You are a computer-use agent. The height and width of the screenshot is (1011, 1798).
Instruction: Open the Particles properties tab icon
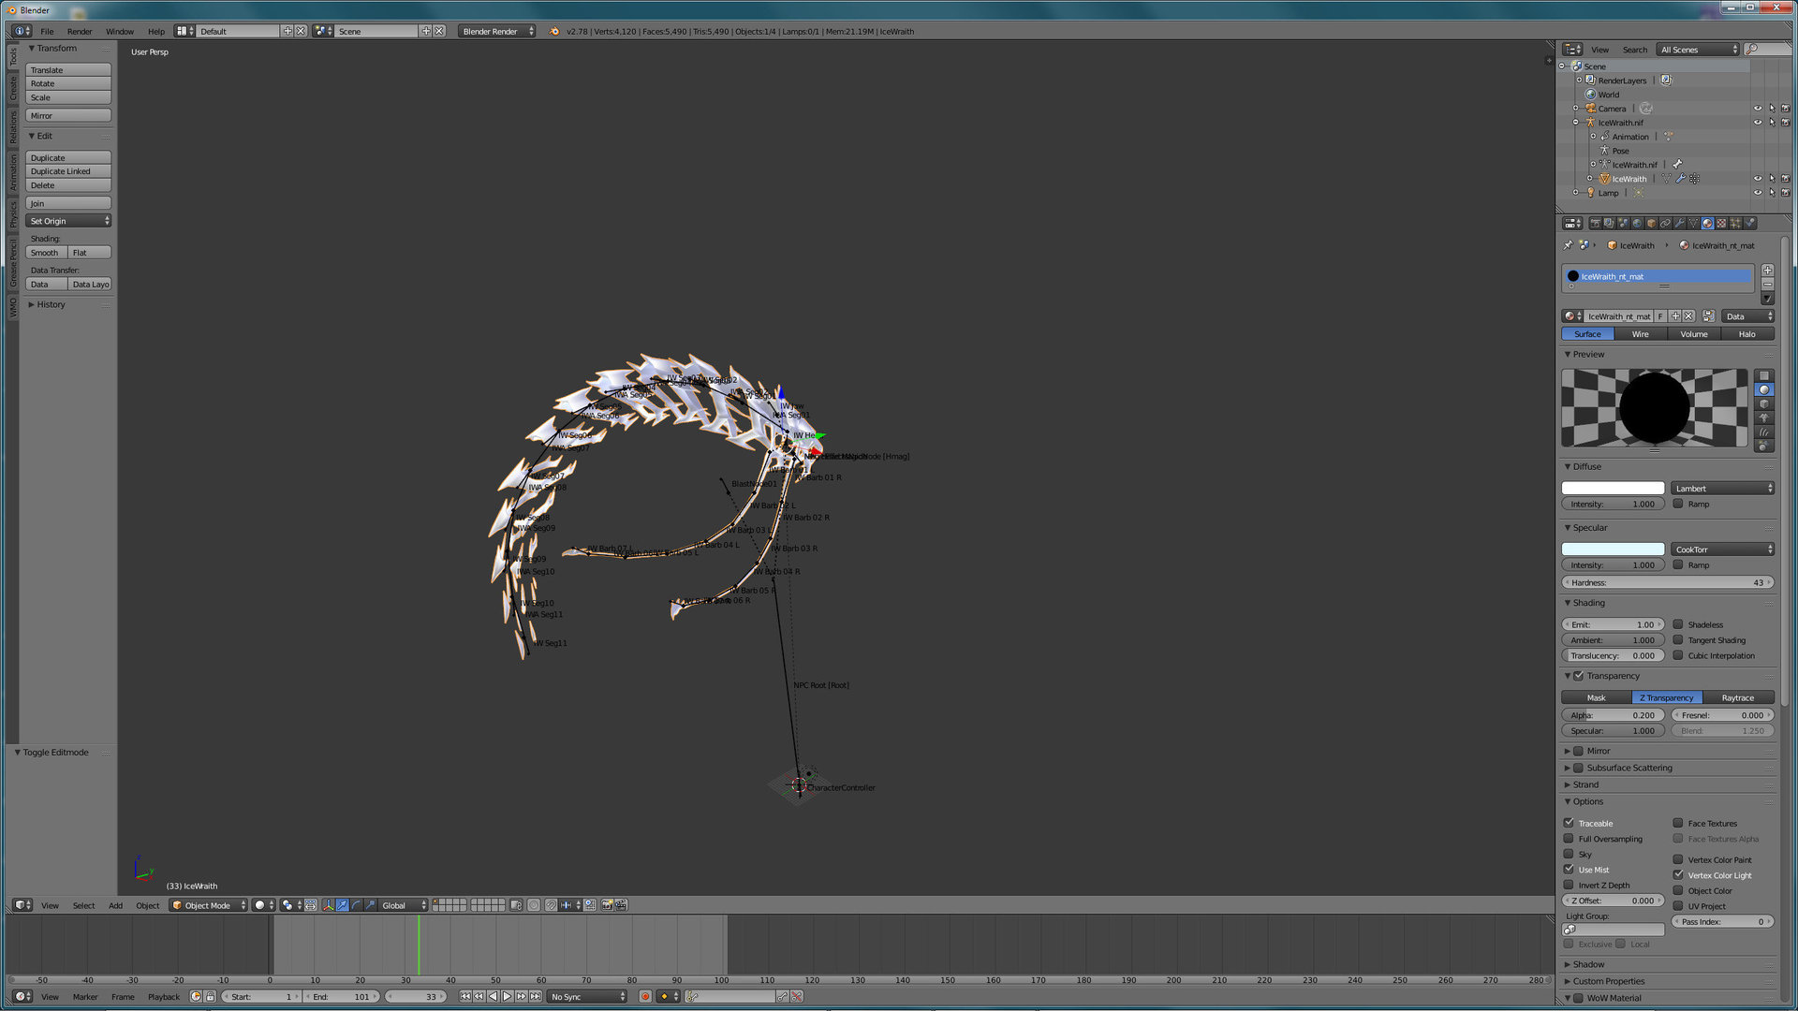point(1735,223)
